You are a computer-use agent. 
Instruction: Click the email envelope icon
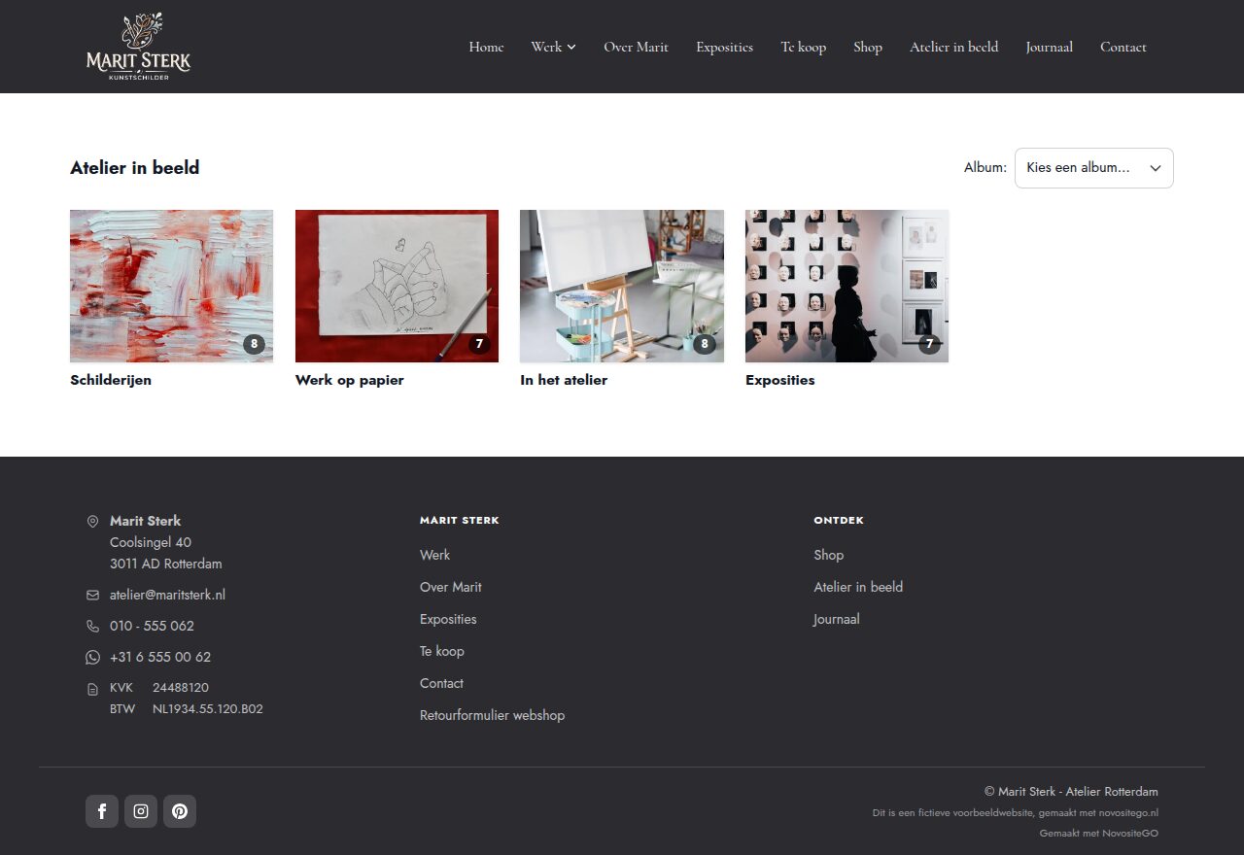click(x=92, y=595)
